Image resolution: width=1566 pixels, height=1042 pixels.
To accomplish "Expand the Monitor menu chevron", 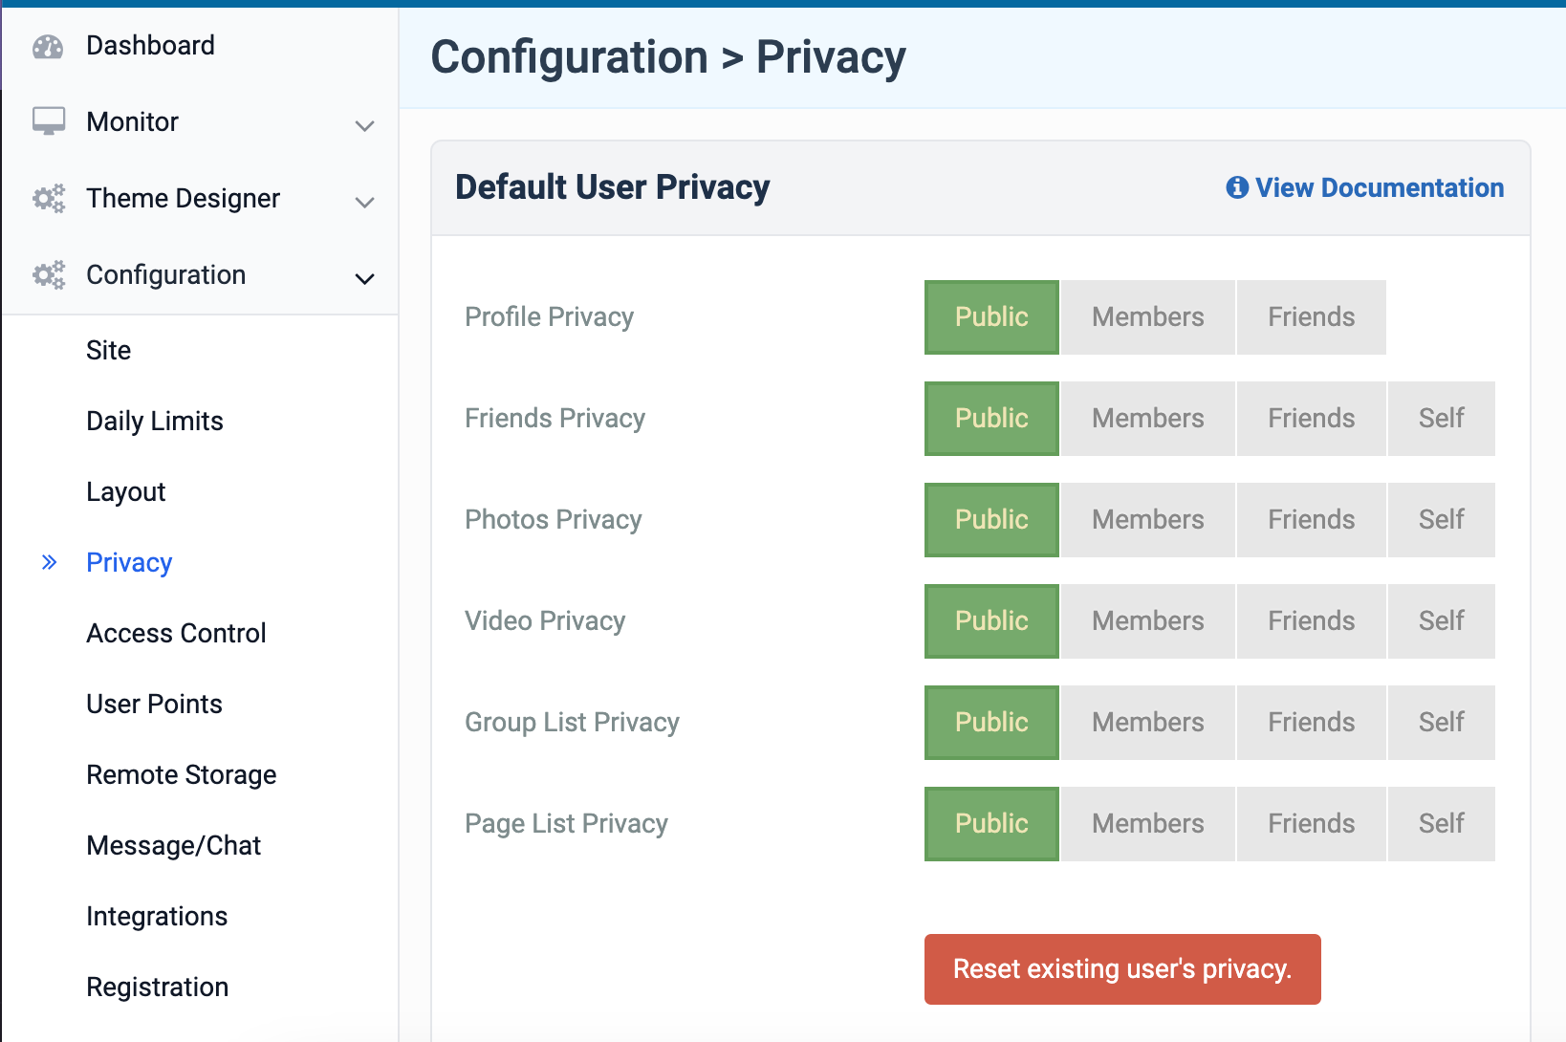I will (364, 125).
